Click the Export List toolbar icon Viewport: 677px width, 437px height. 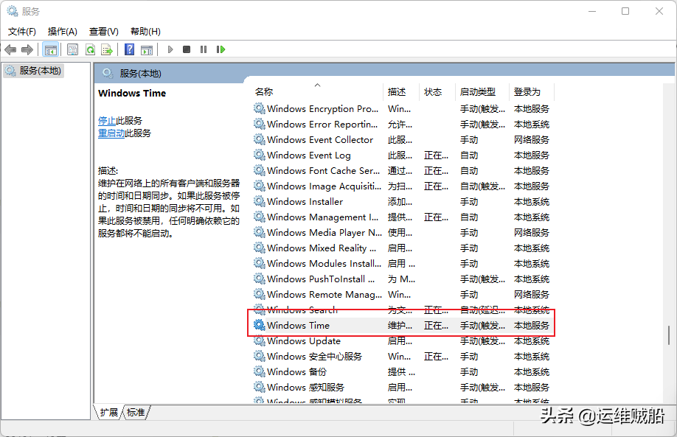107,49
